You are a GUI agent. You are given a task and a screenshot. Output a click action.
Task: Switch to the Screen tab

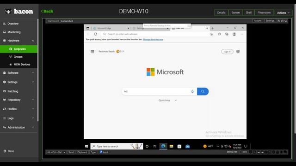(x=235, y=12)
